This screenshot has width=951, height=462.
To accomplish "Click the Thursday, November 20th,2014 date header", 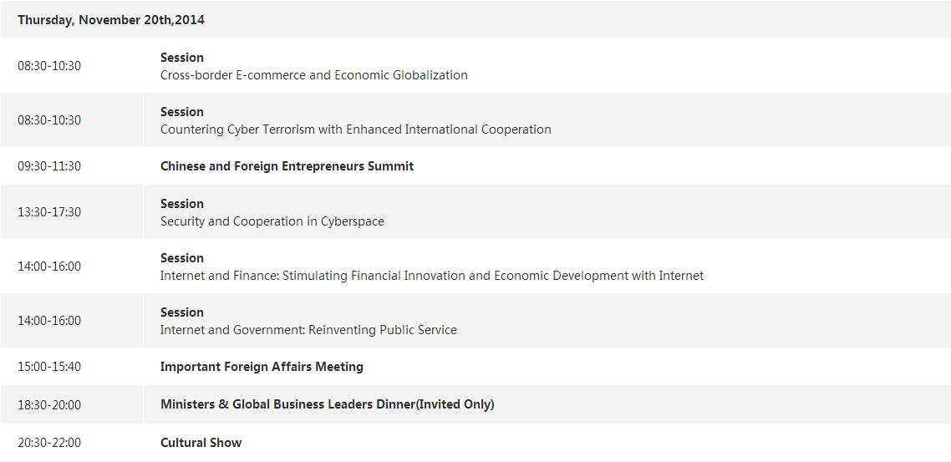I will pyautogui.click(x=111, y=20).
